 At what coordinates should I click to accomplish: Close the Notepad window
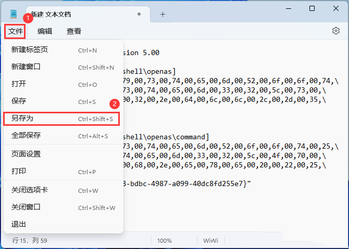[x=335, y=8]
